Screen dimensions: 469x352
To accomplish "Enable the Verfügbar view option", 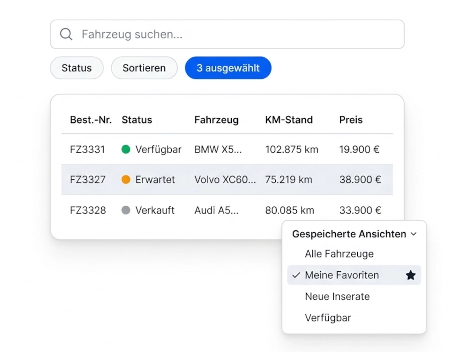I will coord(328,318).
